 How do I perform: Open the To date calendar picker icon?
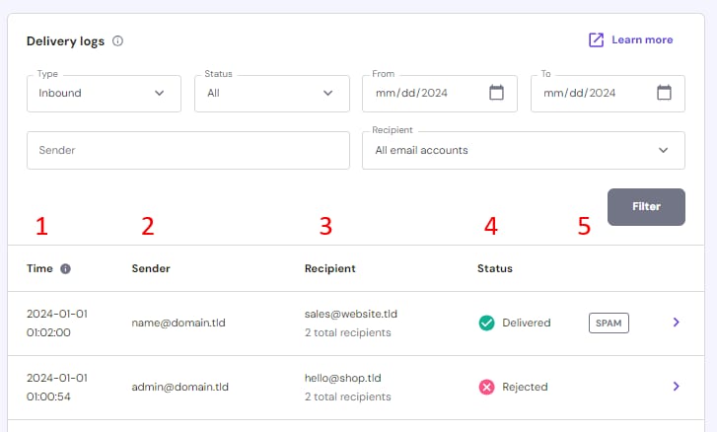[665, 93]
